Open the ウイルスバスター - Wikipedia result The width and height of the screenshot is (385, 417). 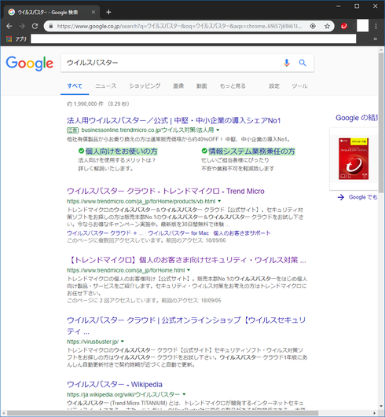tap(115, 384)
